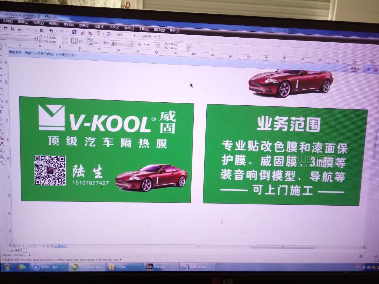Open the 视图(V) menu
Image resolution: width=379 pixels, height=284 pixels.
pyautogui.click(x=38, y=22)
